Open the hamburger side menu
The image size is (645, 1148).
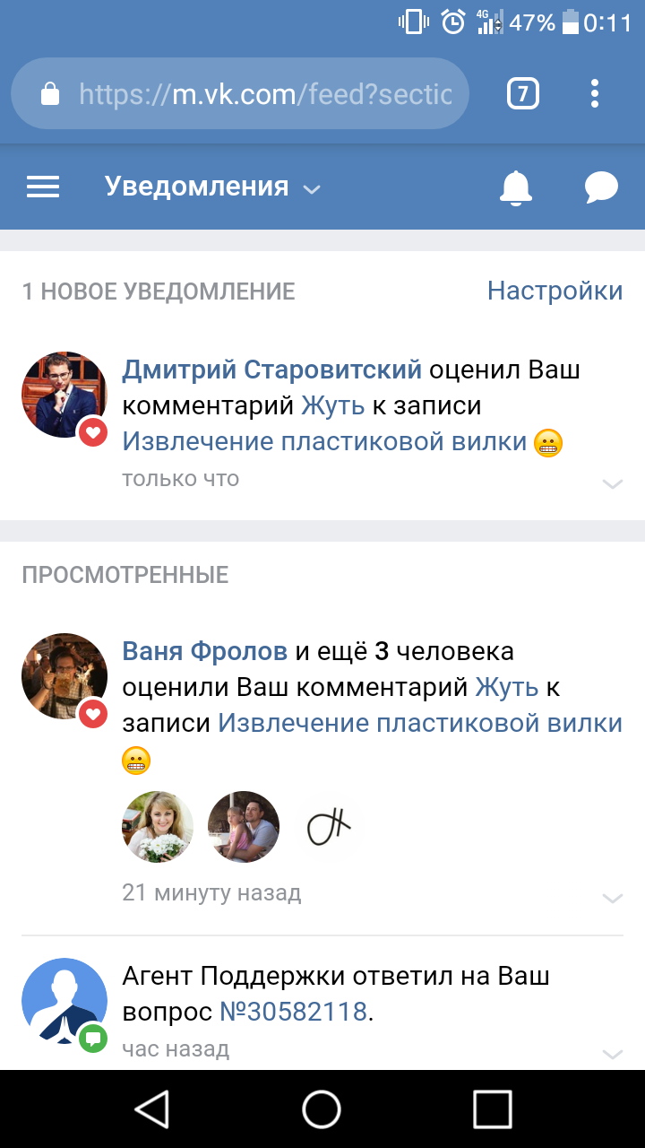click(43, 187)
